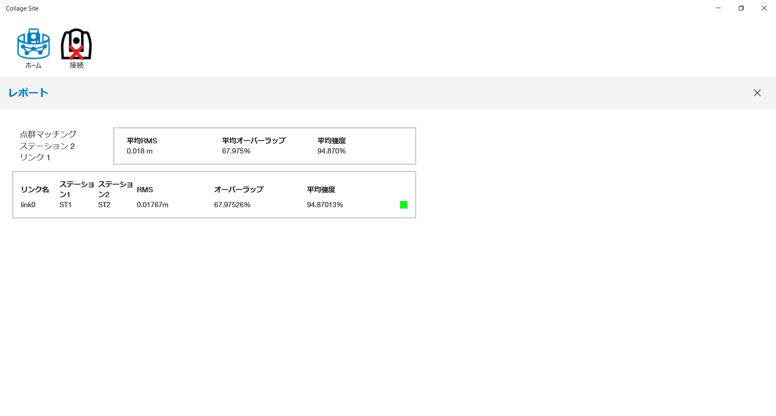Restore down the Collage Site window
The height and width of the screenshot is (416, 776).
tap(741, 8)
